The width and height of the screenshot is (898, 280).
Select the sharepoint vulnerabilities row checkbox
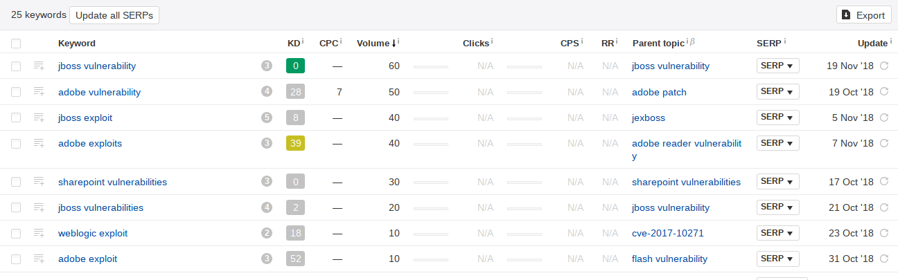(16, 182)
